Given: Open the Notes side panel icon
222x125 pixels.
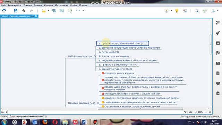Looking at the screenshot, I should coord(218,73).
